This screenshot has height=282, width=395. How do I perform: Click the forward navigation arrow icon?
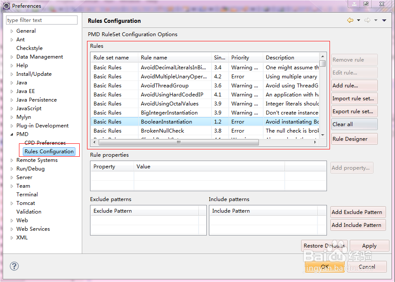(x=367, y=20)
